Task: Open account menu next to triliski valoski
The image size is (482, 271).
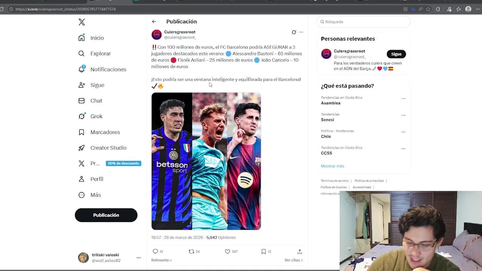Action: pos(139,258)
